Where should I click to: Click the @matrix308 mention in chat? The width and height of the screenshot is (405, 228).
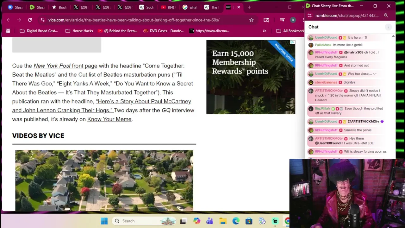pos(353,52)
